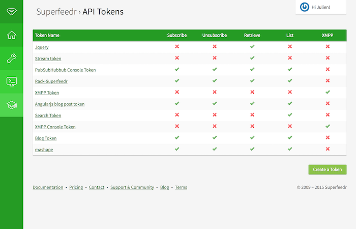
Task: Open the Stream token link
Action: pyautogui.click(x=48, y=59)
